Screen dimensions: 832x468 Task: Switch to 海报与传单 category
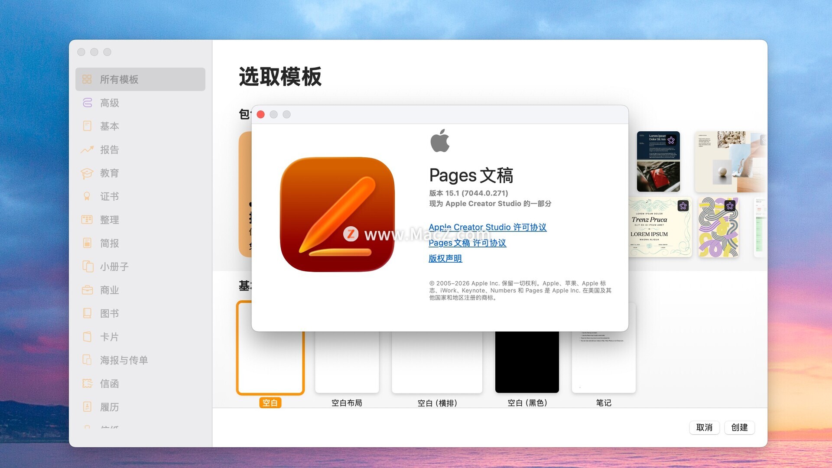coord(123,360)
